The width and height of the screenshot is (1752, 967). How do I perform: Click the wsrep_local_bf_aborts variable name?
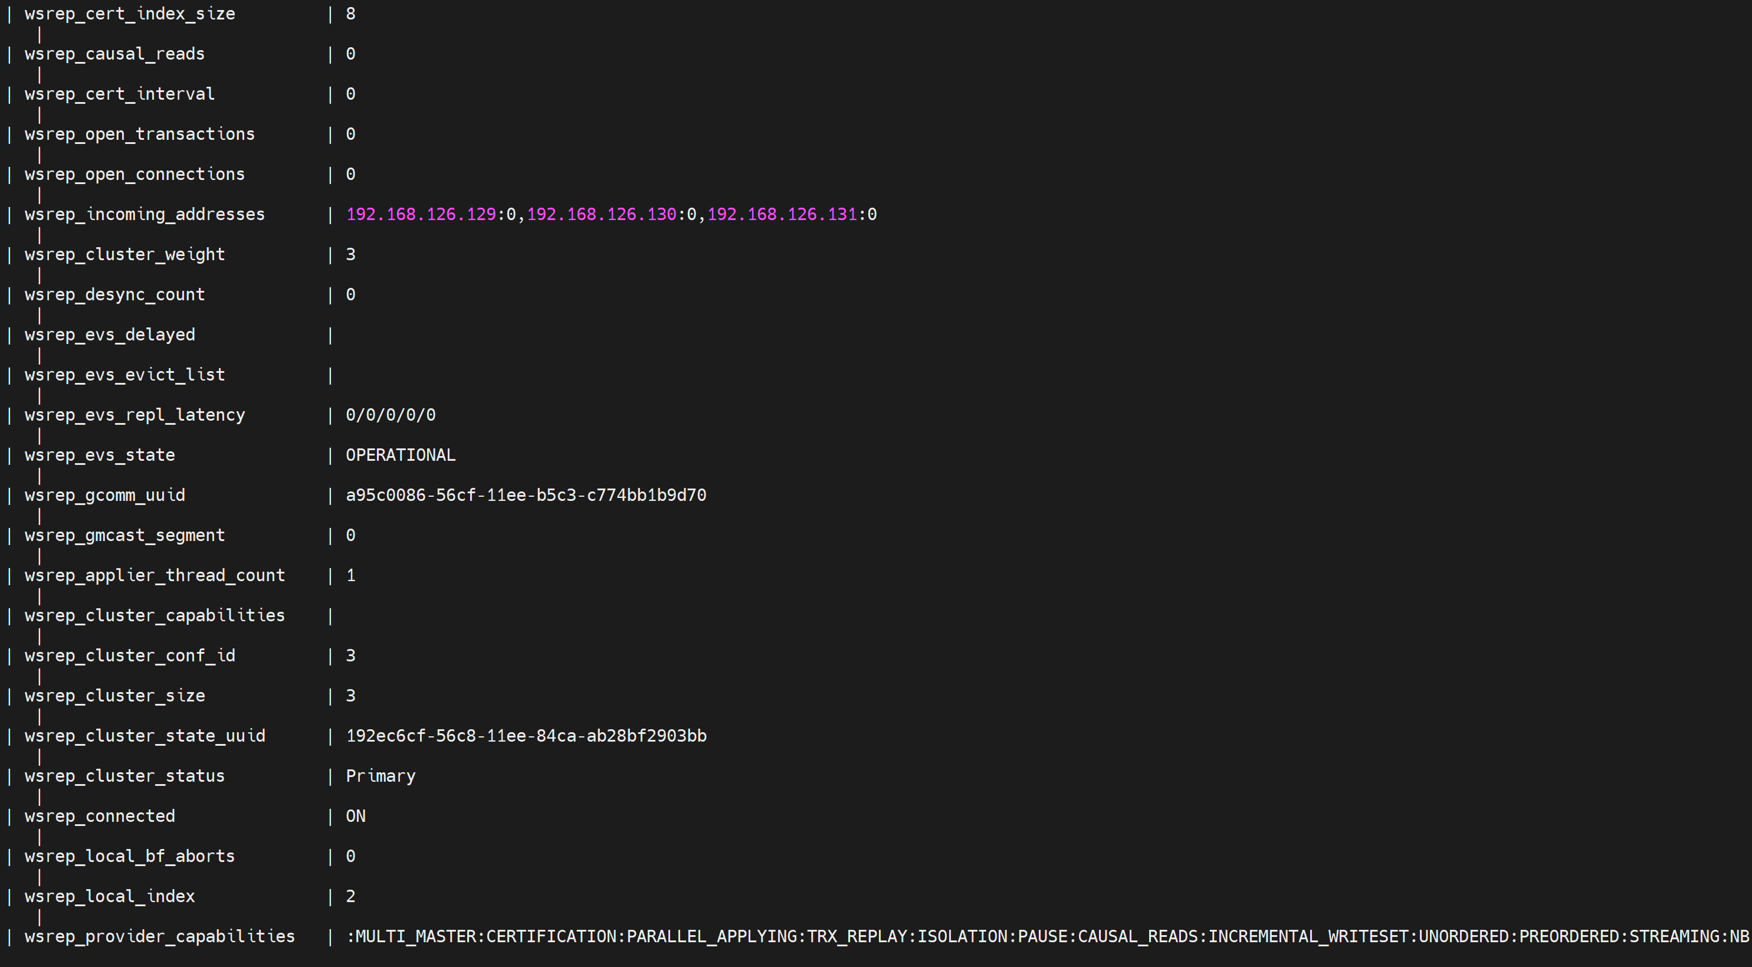130,856
